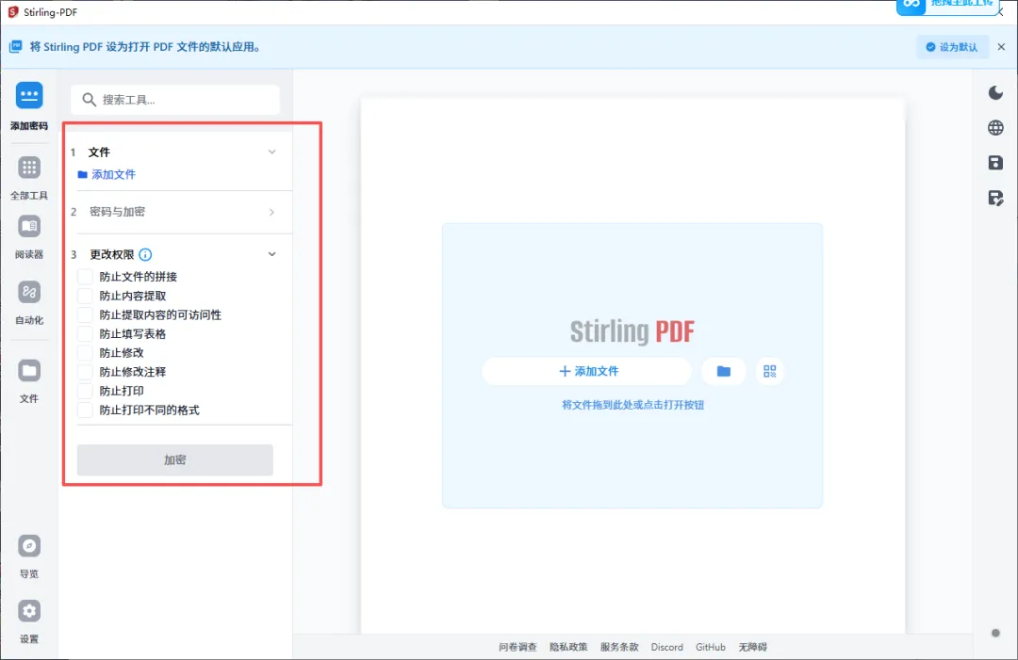
Task: Open the 添加密码 tool icon in sidebar
Action: point(29,95)
